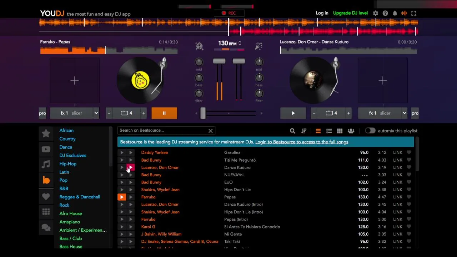Open favorites star sidebar icon
This screenshot has width=457, height=257.
click(x=46, y=133)
